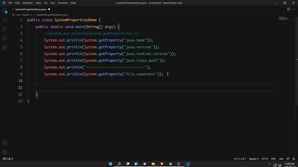Open network icon in system tray
The height and width of the screenshot is (167, 298).
[275, 165]
